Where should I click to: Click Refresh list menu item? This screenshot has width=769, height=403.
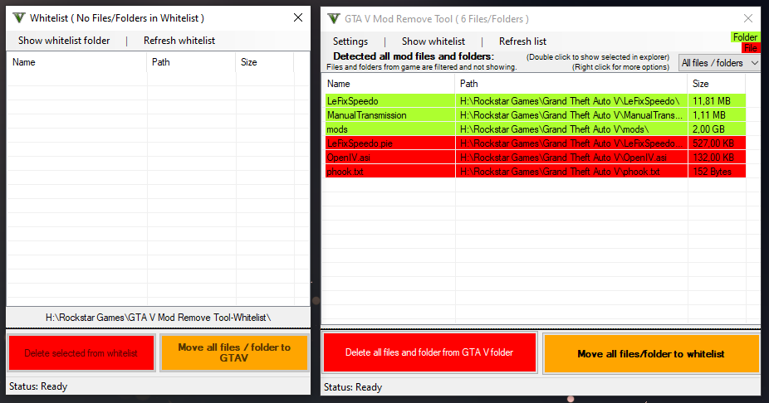pyautogui.click(x=522, y=41)
